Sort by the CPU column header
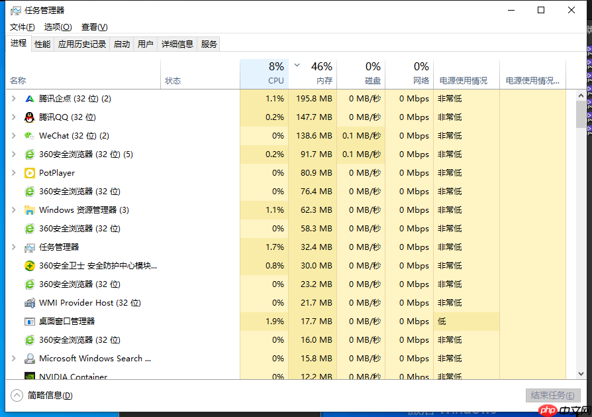The height and width of the screenshot is (417, 592). [x=264, y=74]
